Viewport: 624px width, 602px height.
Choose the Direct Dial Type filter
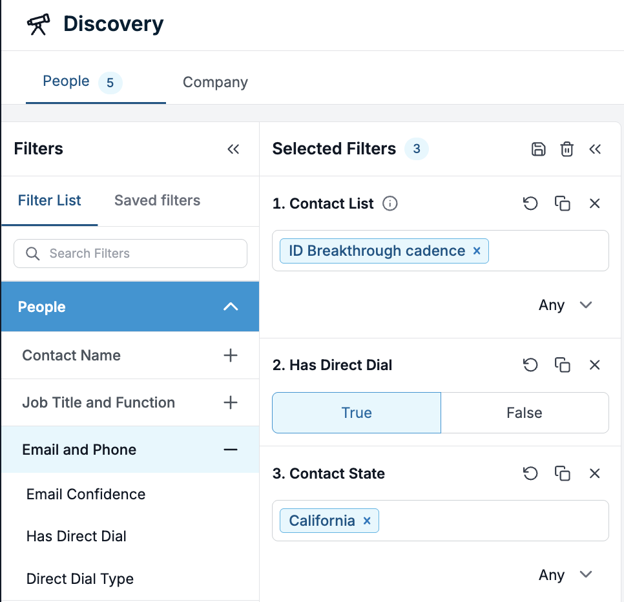(80, 579)
